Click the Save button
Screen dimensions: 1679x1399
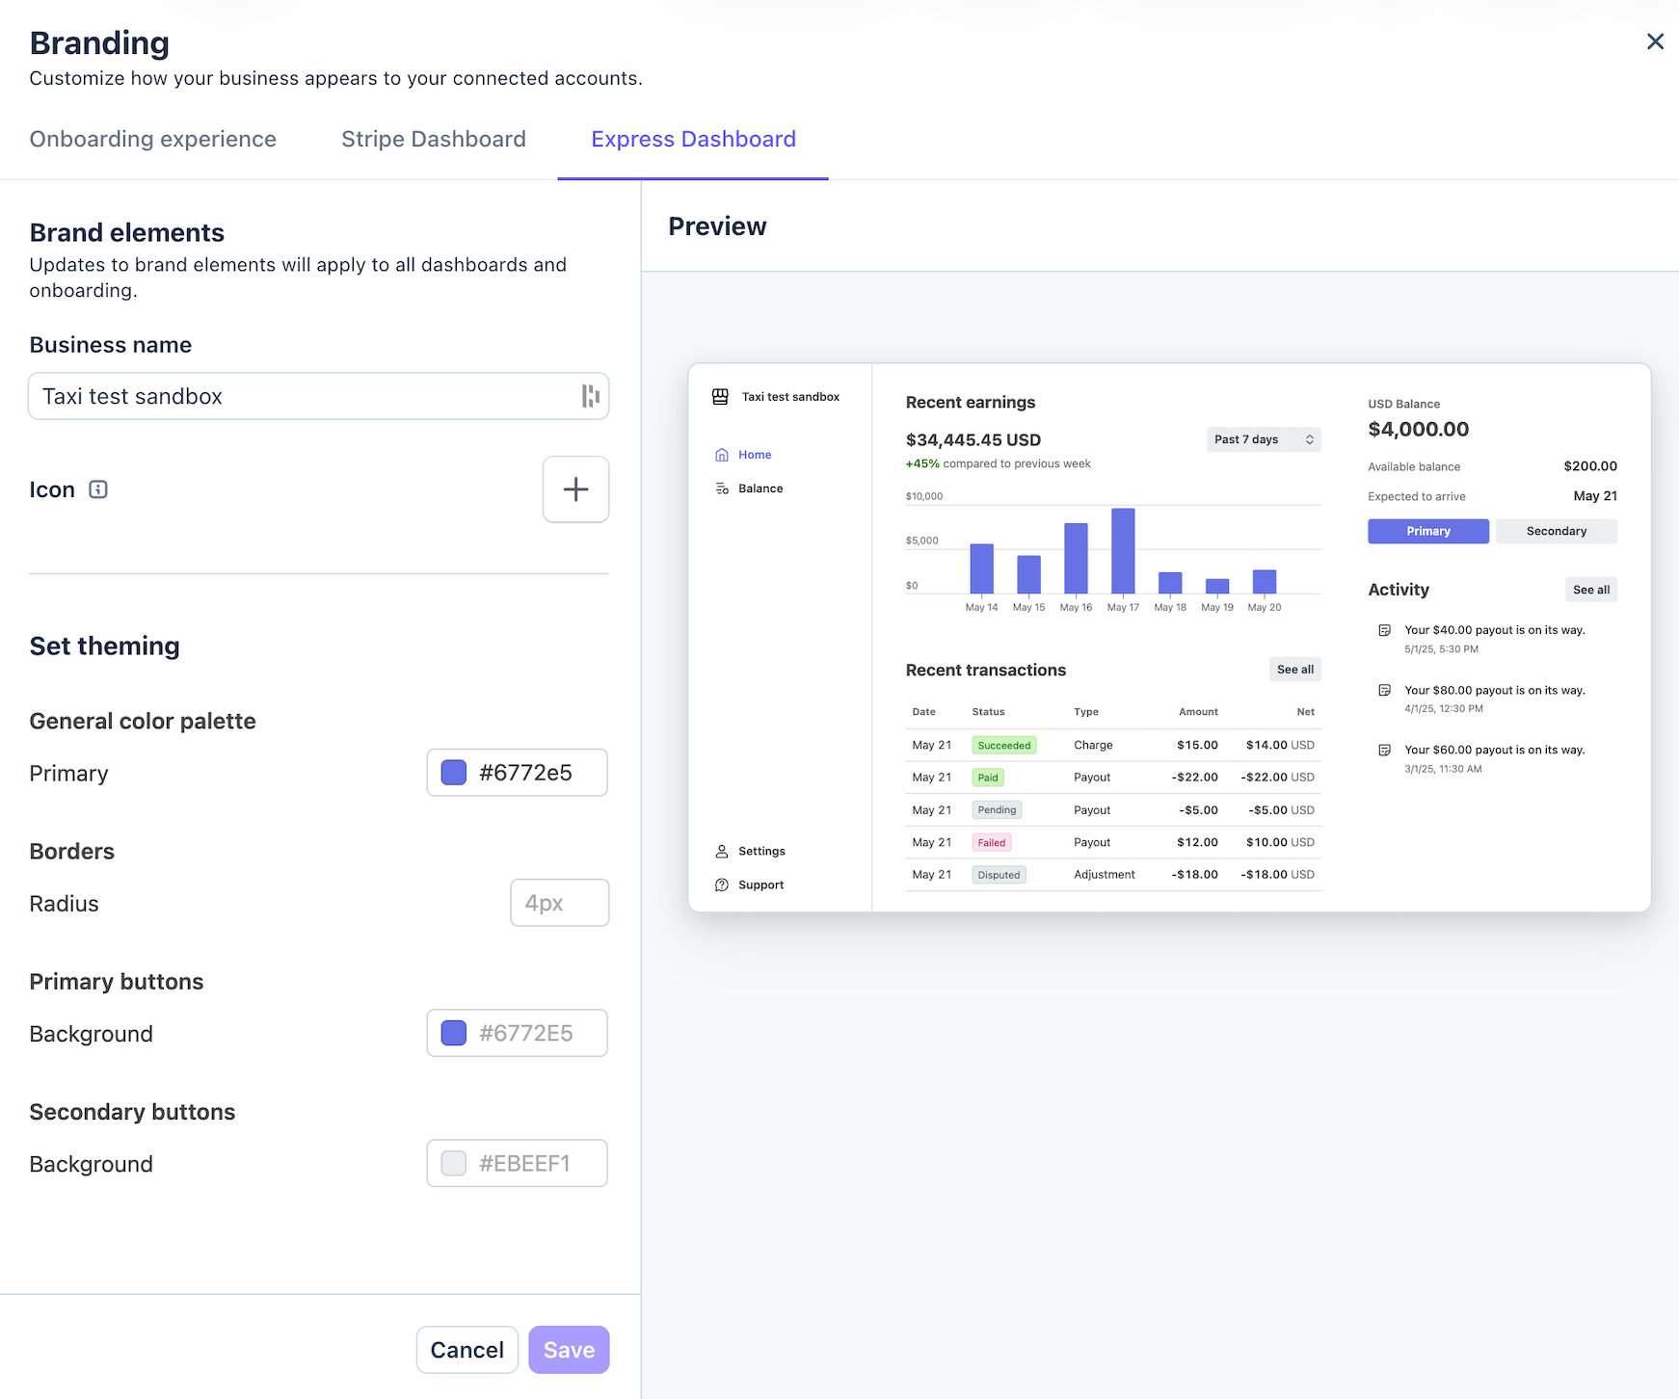pos(569,1350)
